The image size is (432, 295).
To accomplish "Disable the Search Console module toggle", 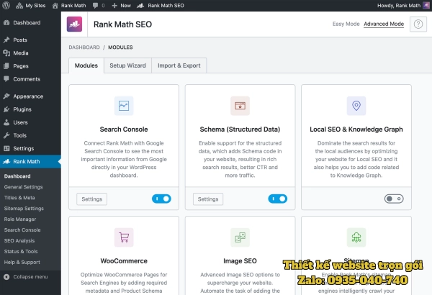I will click(161, 199).
